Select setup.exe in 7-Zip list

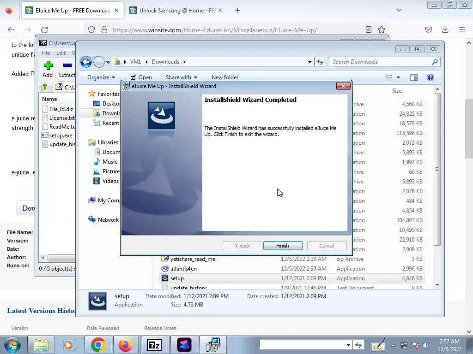pos(57,136)
